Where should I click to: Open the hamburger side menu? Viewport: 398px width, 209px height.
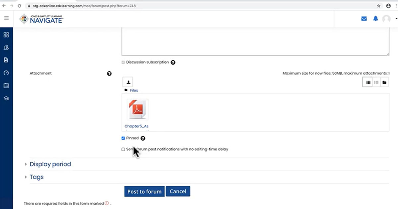[x=6, y=18]
